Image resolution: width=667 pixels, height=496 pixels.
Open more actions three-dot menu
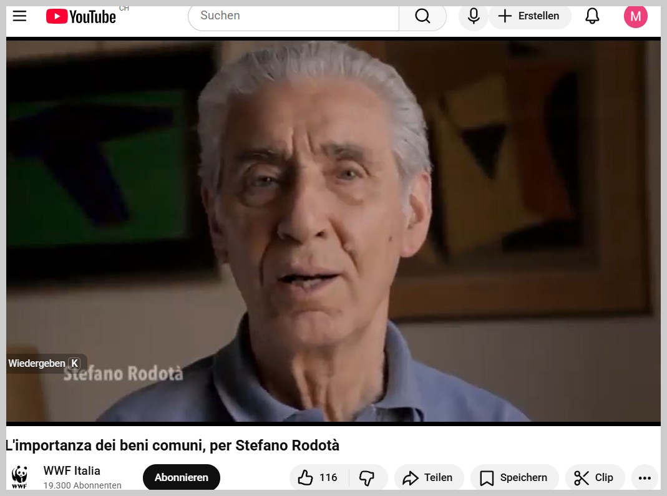click(x=645, y=478)
